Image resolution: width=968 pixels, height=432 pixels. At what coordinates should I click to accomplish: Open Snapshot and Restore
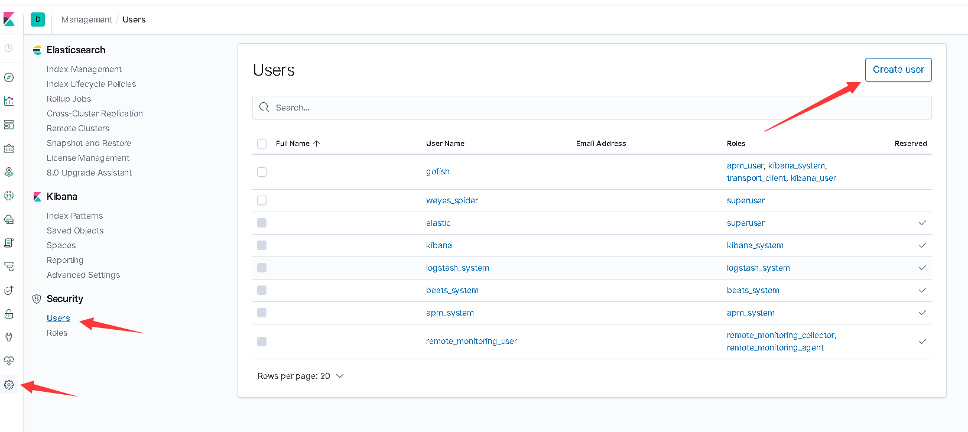click(89, 143)
